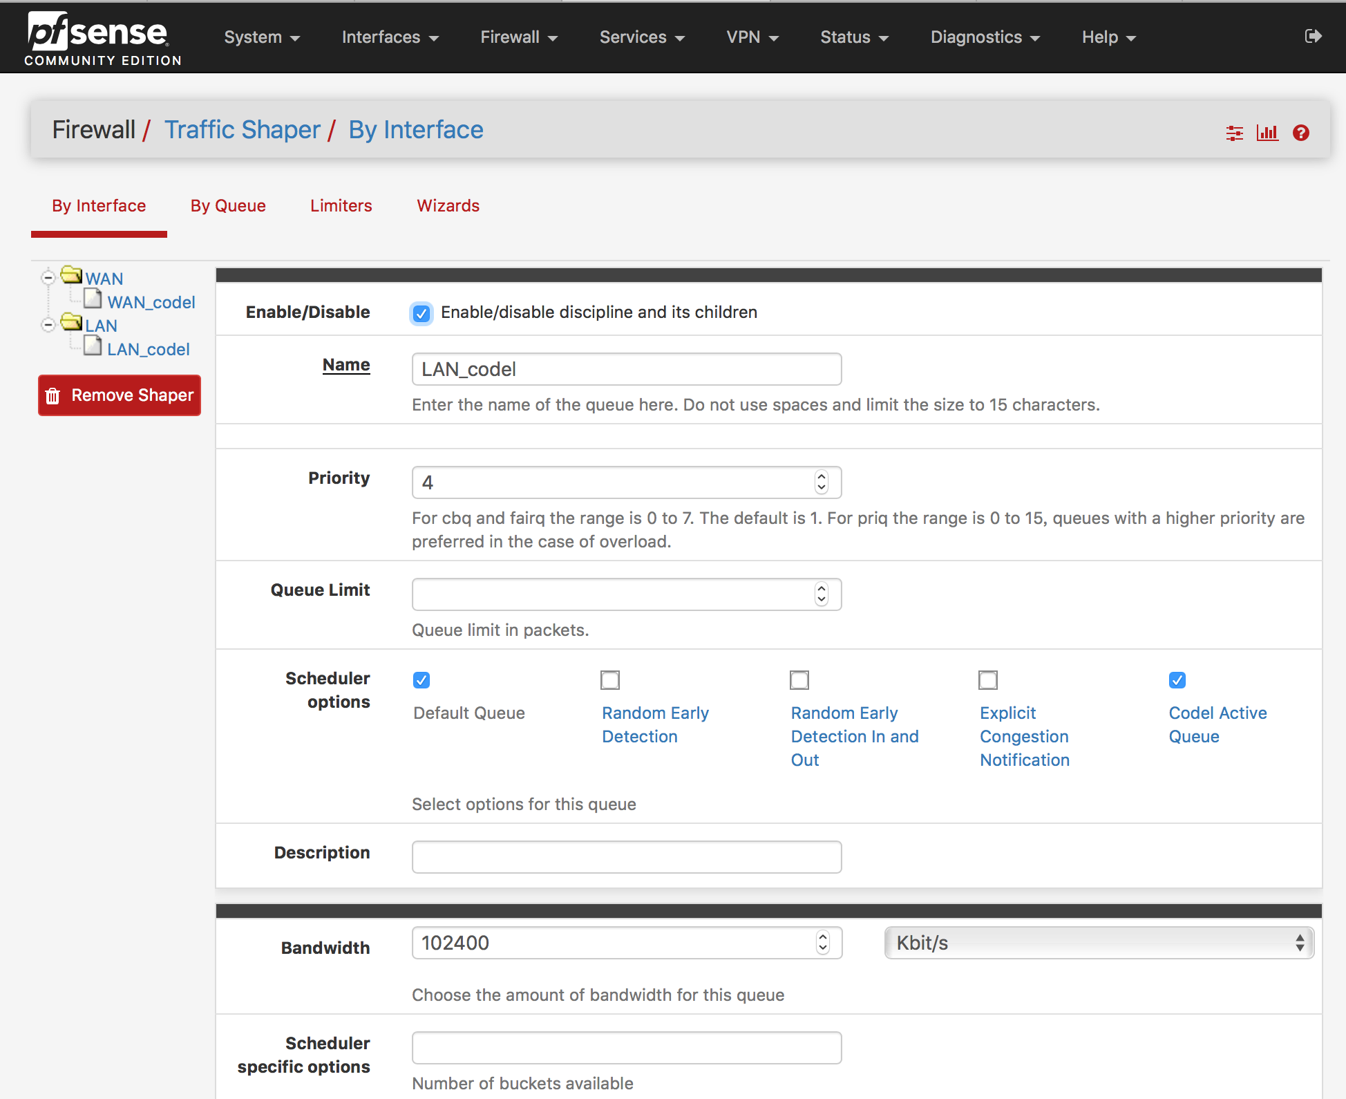Screen dimensions: 1346x1099
Task: Open the Kbit/s bandwidth unit dropdown
Action: coord(1098,942)
